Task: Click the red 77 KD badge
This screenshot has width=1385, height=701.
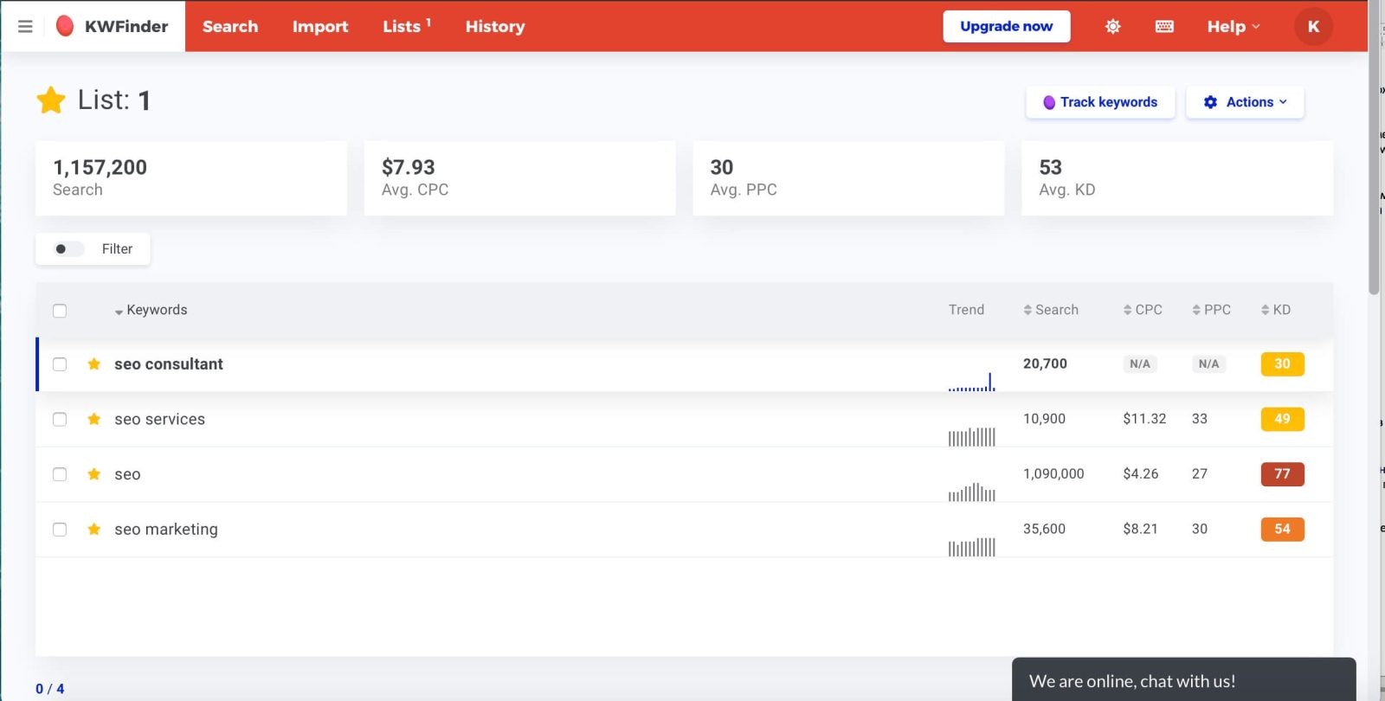Action: [1281, 474]
